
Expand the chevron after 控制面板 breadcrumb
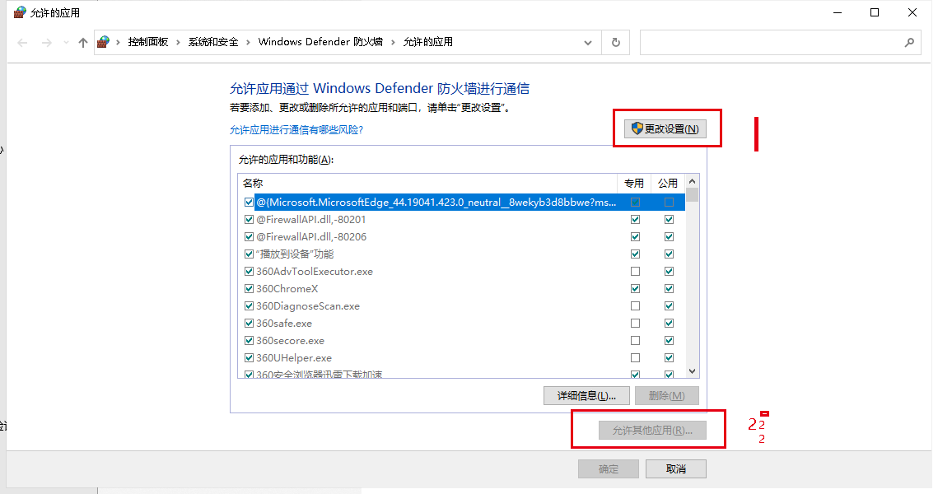click(178, 42)
